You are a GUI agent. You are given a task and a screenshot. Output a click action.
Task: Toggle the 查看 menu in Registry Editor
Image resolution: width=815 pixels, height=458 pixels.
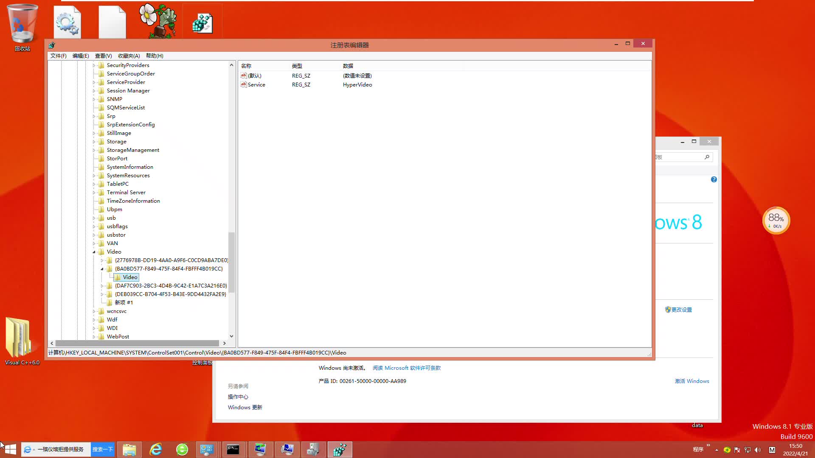[x=103, y=56]
